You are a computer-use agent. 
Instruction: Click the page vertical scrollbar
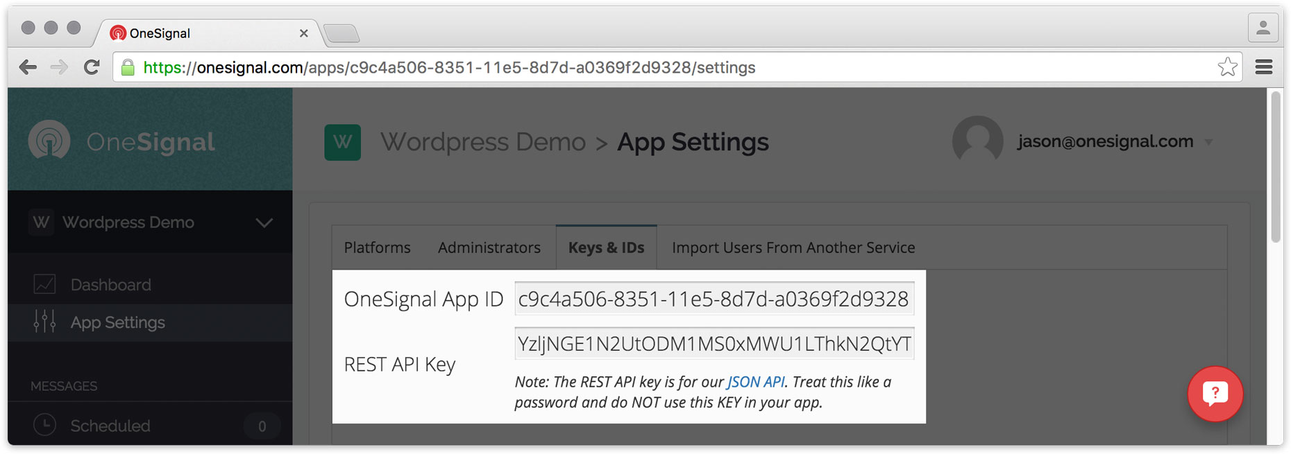[x=1275, y=166]
